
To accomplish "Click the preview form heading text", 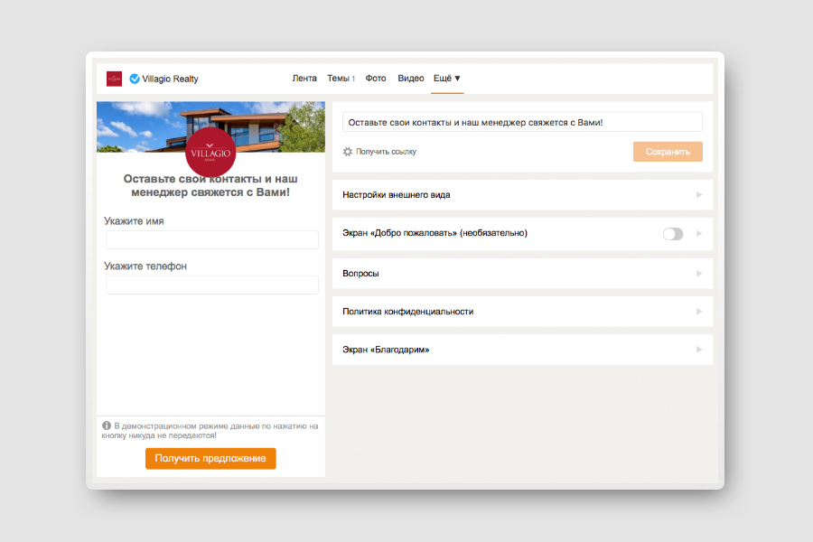I will tap(210, 186).
